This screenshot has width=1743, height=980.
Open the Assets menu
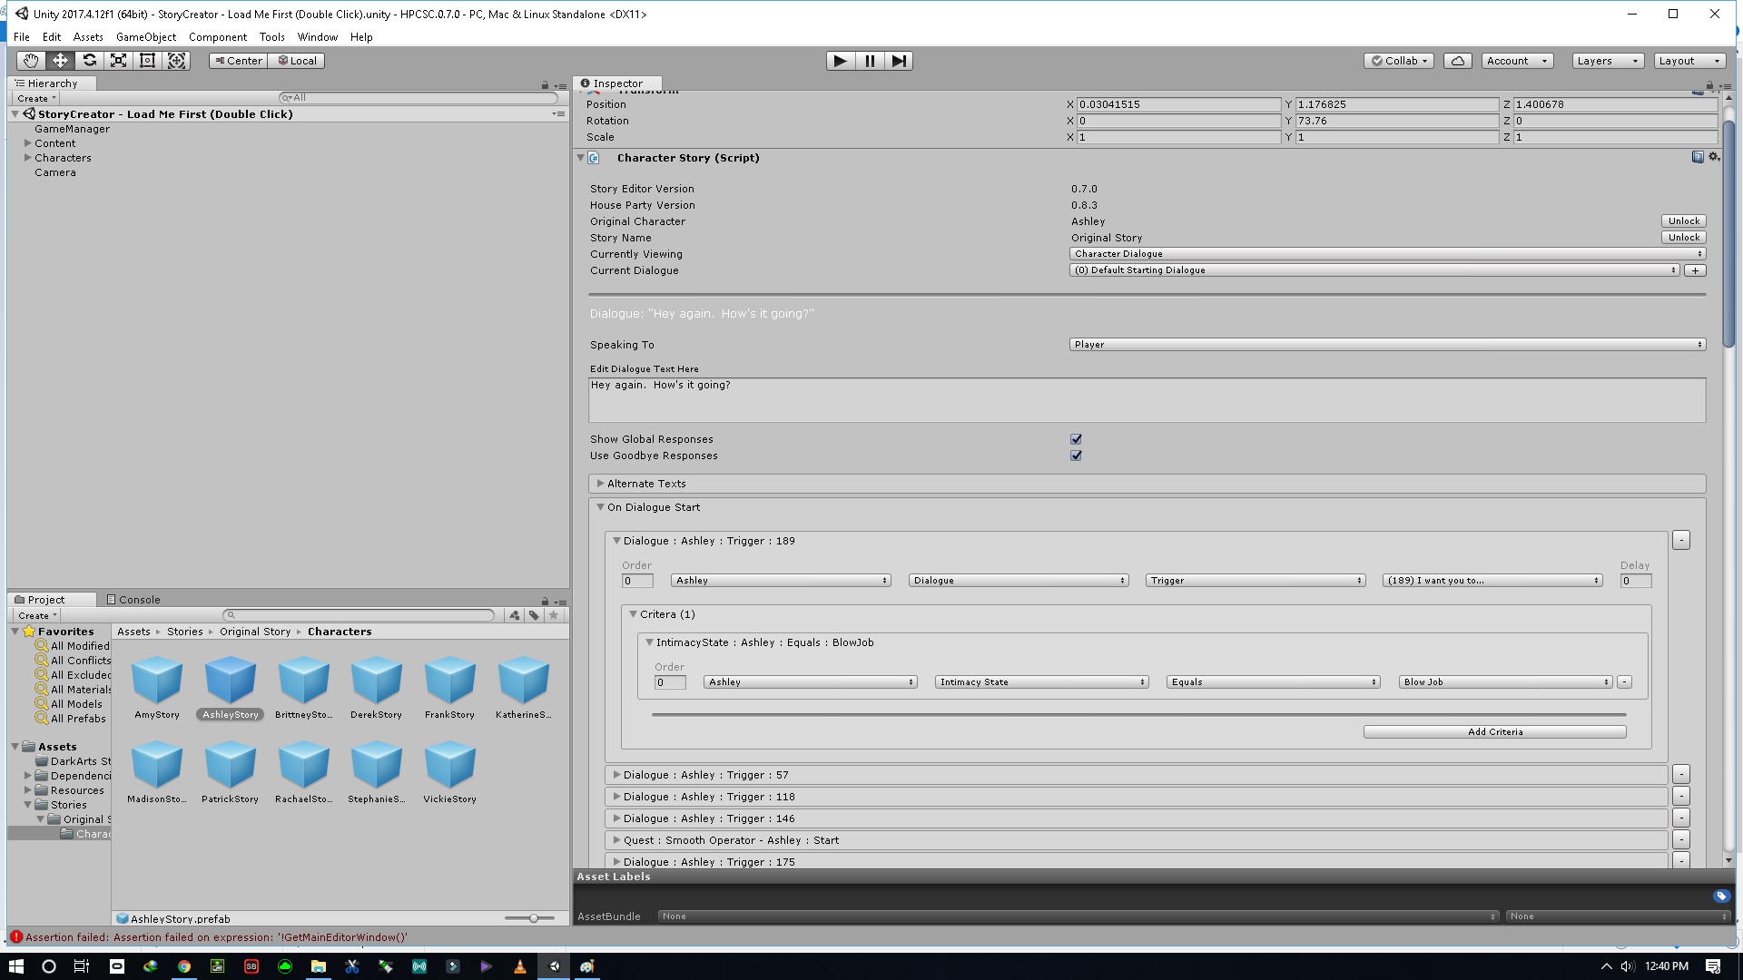(x=88, y=37)
